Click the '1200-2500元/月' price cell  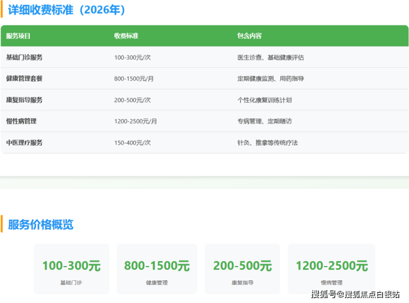pos(135,121)
